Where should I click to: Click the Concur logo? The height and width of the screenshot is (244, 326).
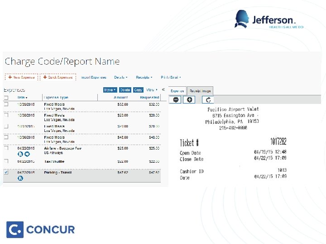point(41,230)
